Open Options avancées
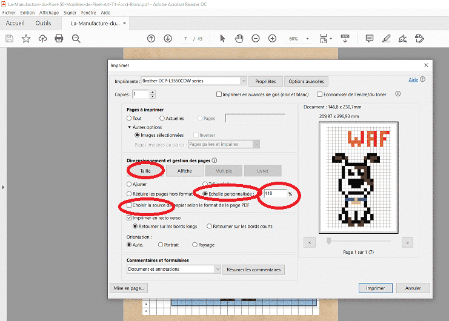Screen dimensions: 449x321 (306, 82)
